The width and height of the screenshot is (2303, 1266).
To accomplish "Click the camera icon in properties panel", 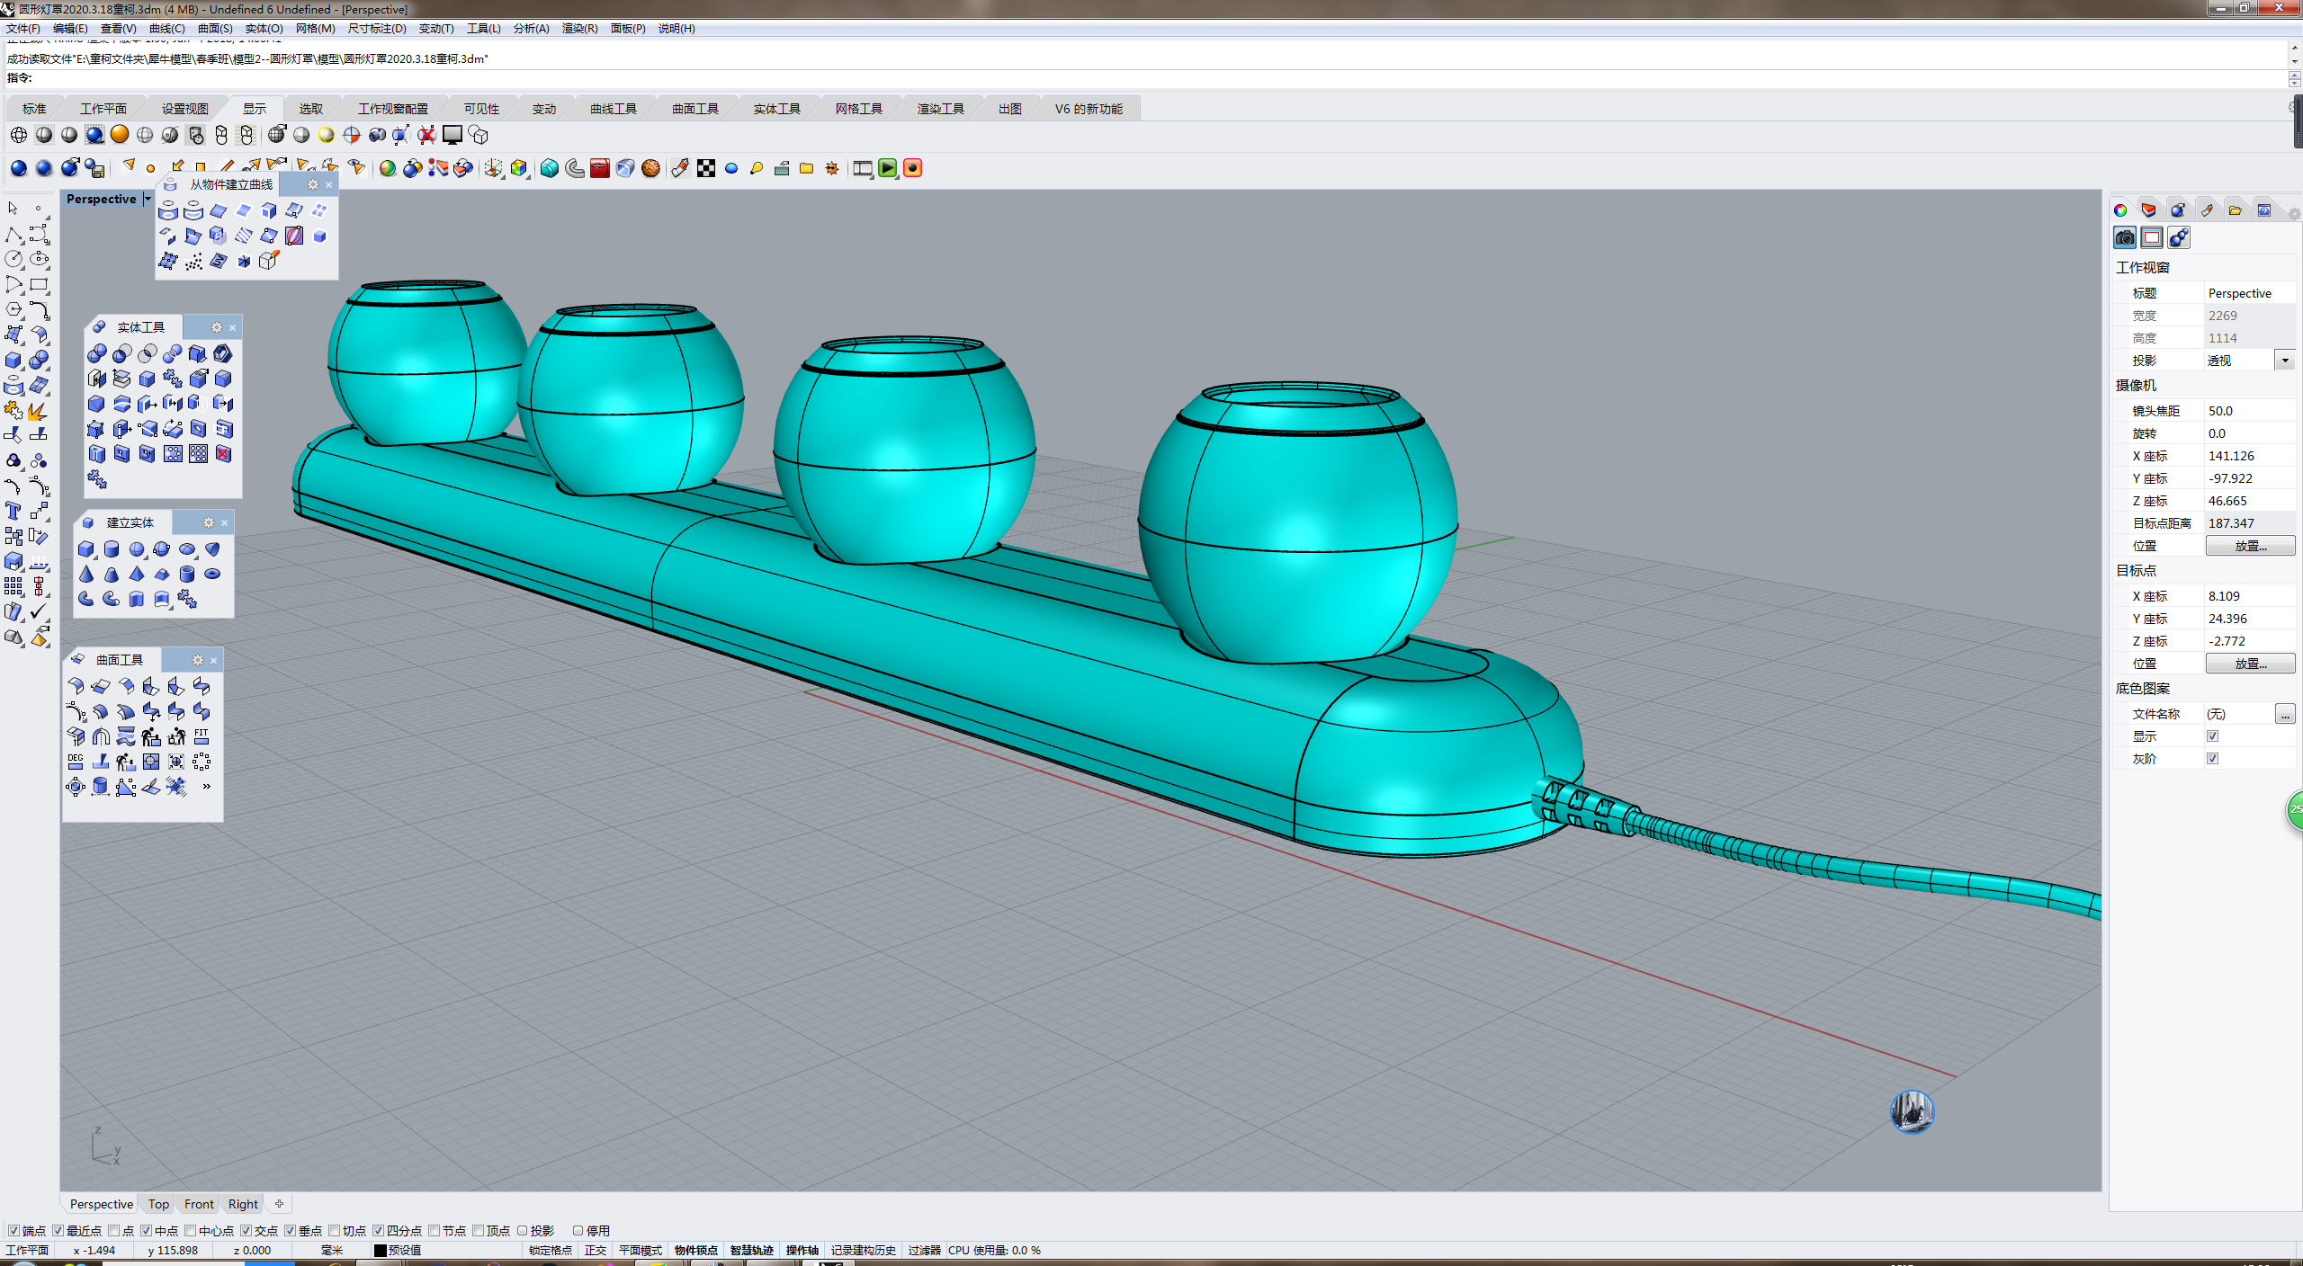I will 2125,237.
